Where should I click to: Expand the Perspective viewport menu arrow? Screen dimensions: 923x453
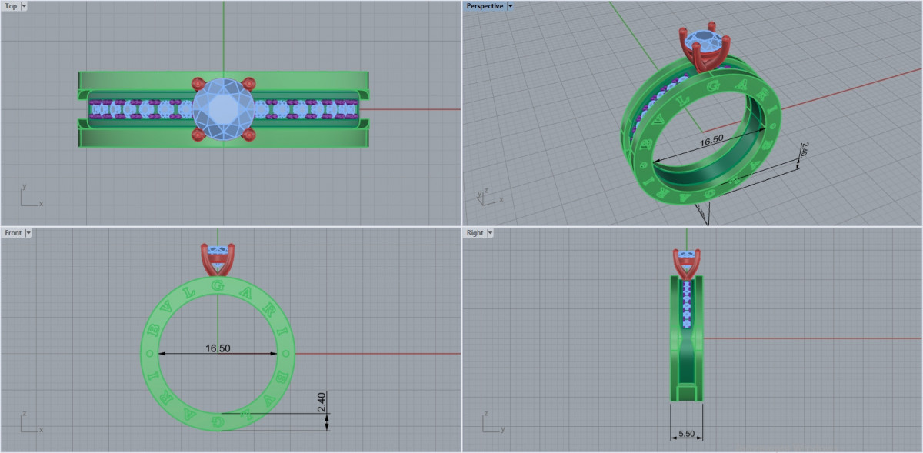[x=510, y=6]
